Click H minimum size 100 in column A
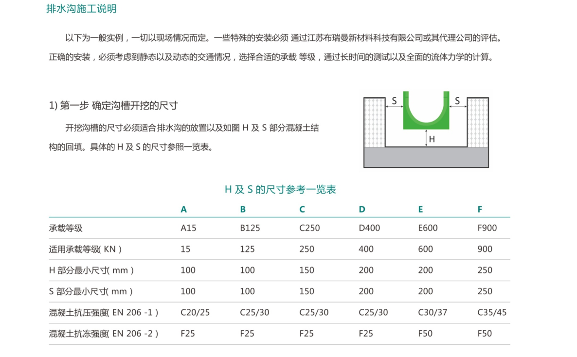The image size is (577, 357). (188, 270)
